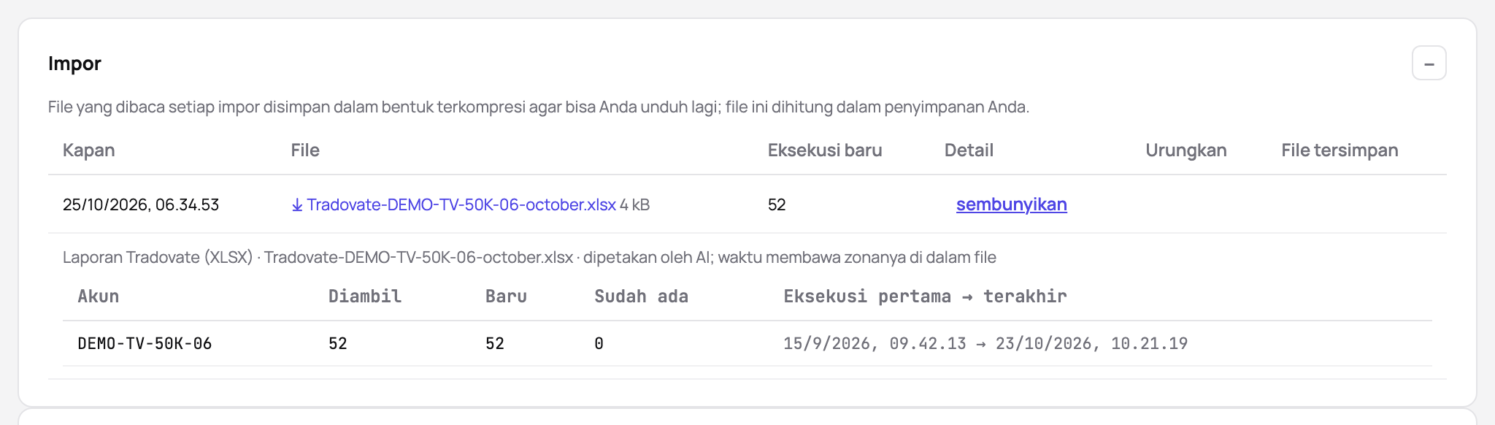Click the Eksekusi pertama → terakhir header
This screenshot has width=1495, height=425.
(925, 296)
